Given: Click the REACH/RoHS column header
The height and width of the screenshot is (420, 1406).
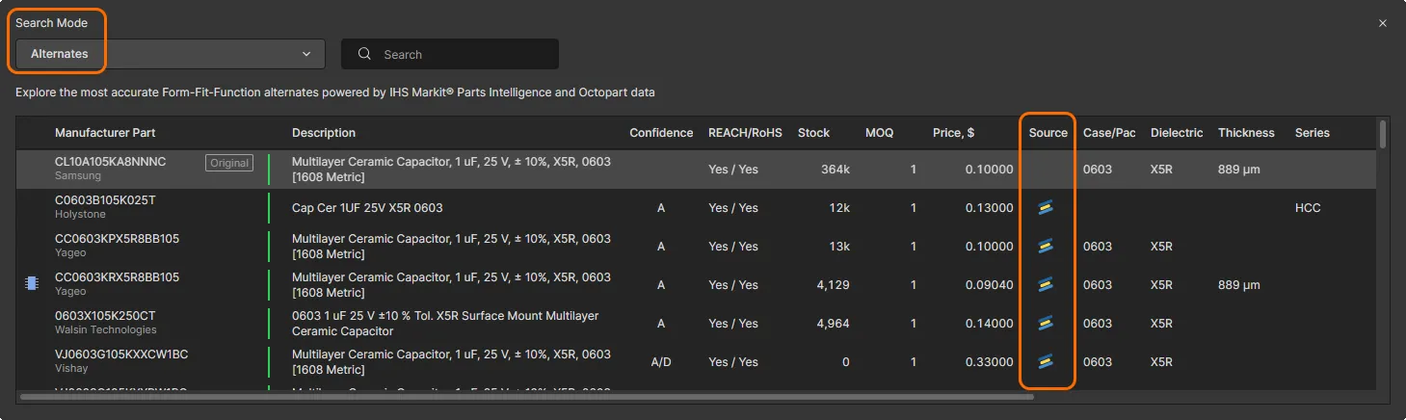Looking at the screenshot, I should coord(745,133).
